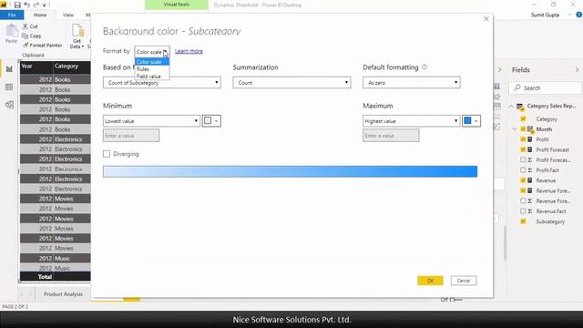Collapse the Category Sales Rep table tree

(x=511, y=107)
